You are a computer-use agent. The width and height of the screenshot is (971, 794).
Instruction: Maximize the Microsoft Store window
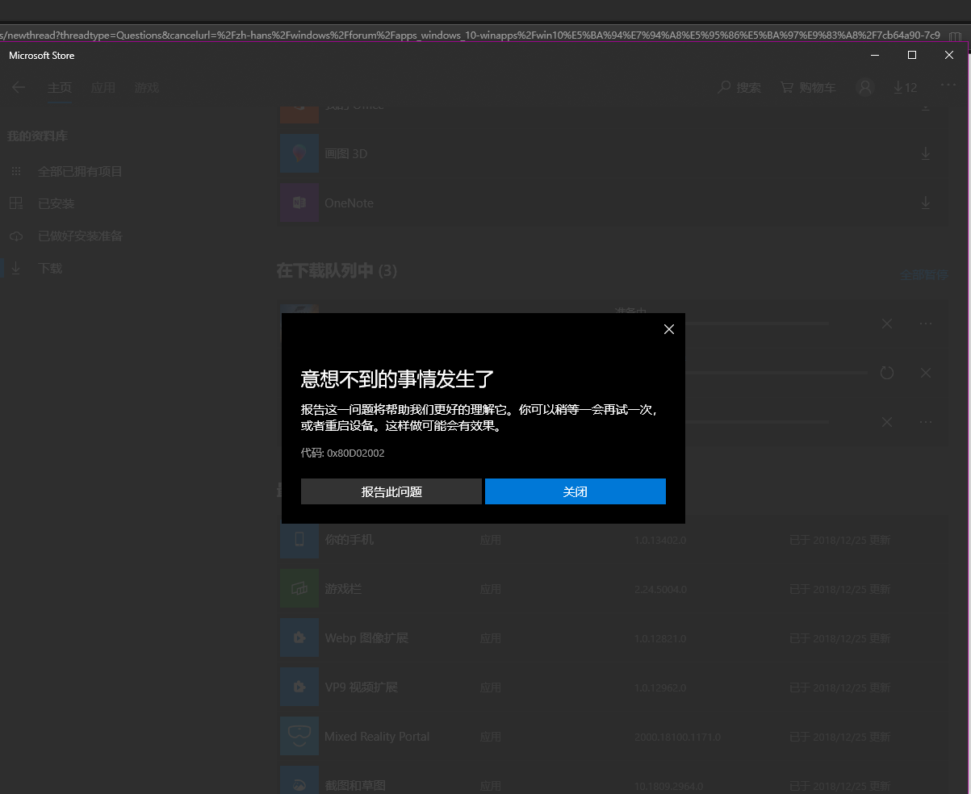click(912, 55)
